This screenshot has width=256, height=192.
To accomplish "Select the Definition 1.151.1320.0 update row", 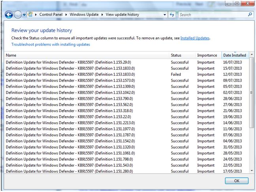I will tap(127, 147).
